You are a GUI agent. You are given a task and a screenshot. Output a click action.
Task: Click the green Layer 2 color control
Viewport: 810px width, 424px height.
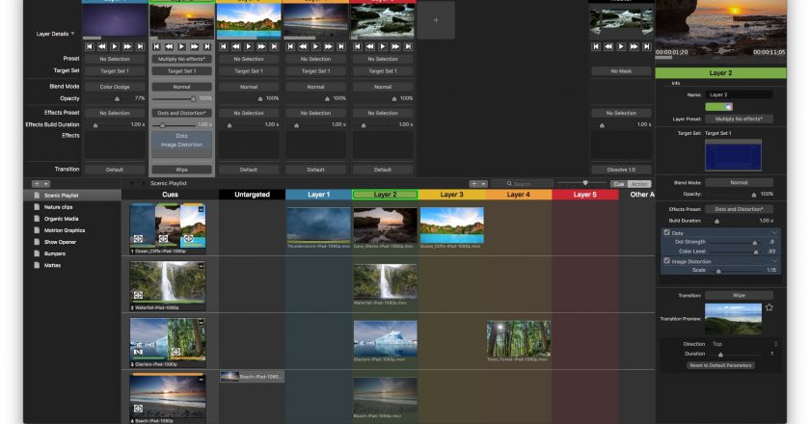coord(719,107)
